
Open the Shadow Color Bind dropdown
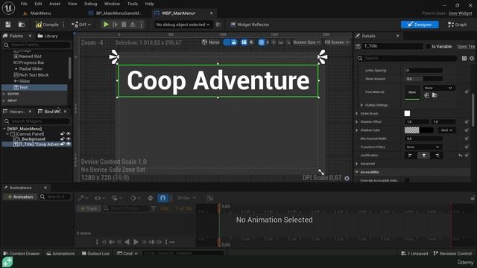click(447, 130)
